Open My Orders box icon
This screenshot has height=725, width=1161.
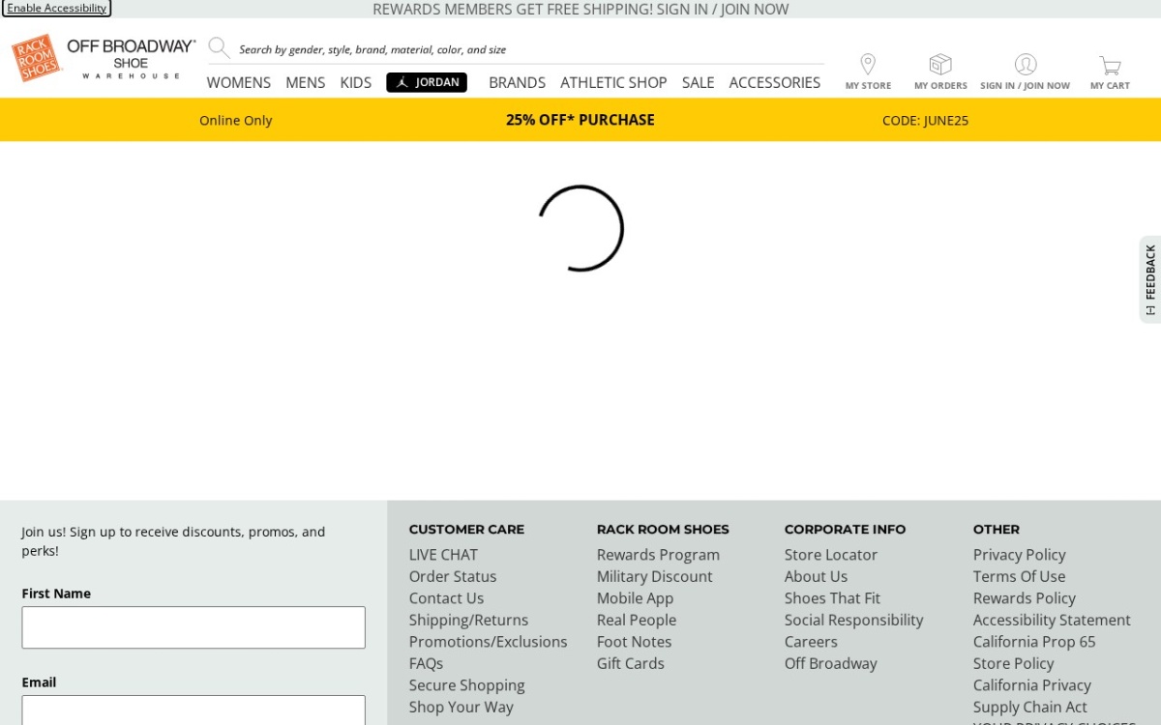coord(940,65)
